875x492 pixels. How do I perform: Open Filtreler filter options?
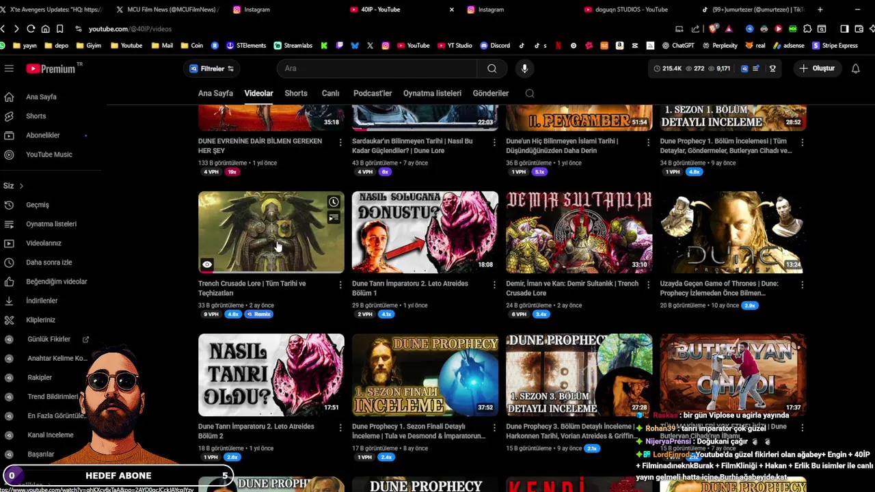[x=212, y=68]
